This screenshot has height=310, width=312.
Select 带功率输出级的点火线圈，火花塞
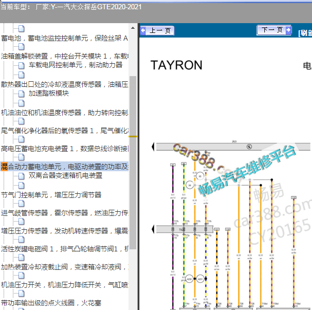click(x=51, y=303)
